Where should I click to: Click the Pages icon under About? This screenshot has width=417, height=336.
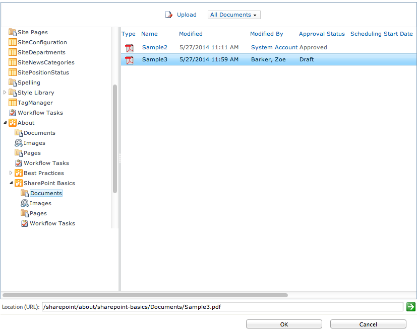(19, 153)
